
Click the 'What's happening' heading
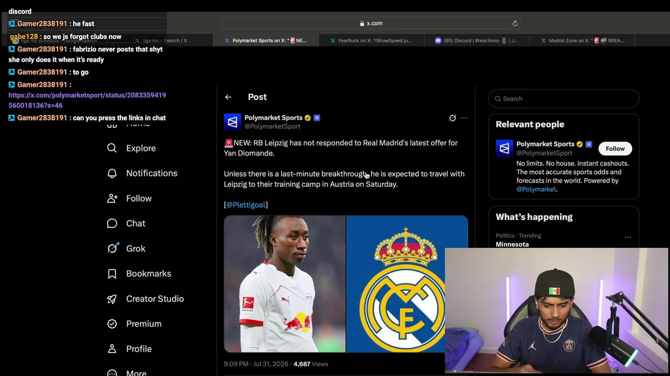pyautogui.click(x=534, y=217)
